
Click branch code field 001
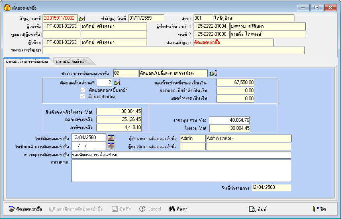point(203,18)
